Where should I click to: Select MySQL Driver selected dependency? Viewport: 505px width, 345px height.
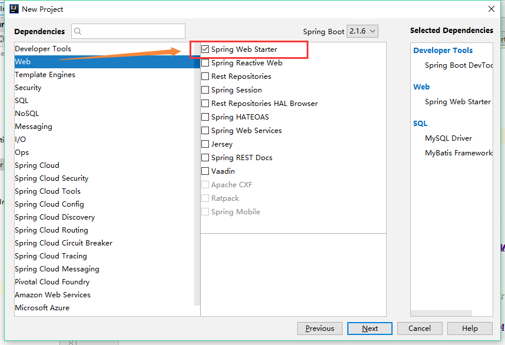point(448,138)
